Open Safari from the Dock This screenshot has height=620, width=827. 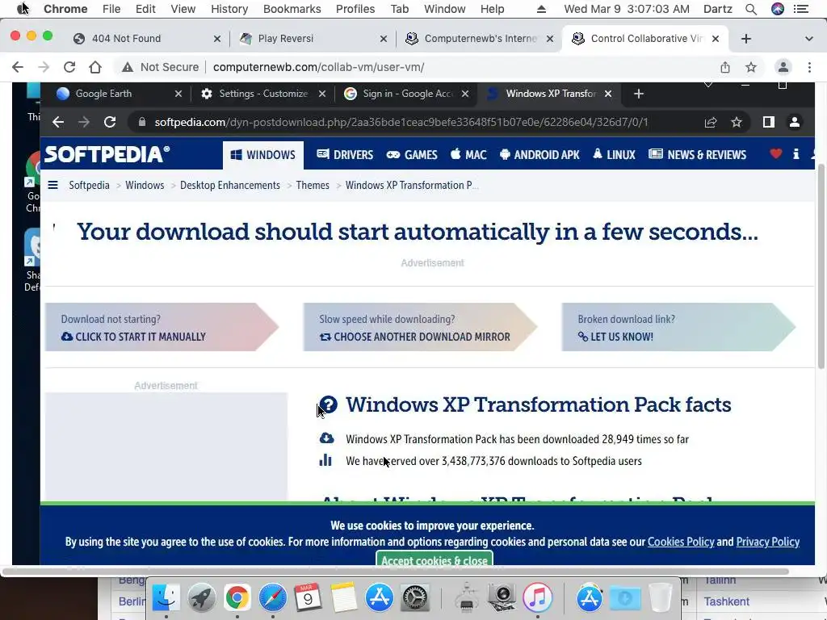click(x=272, y=598)
